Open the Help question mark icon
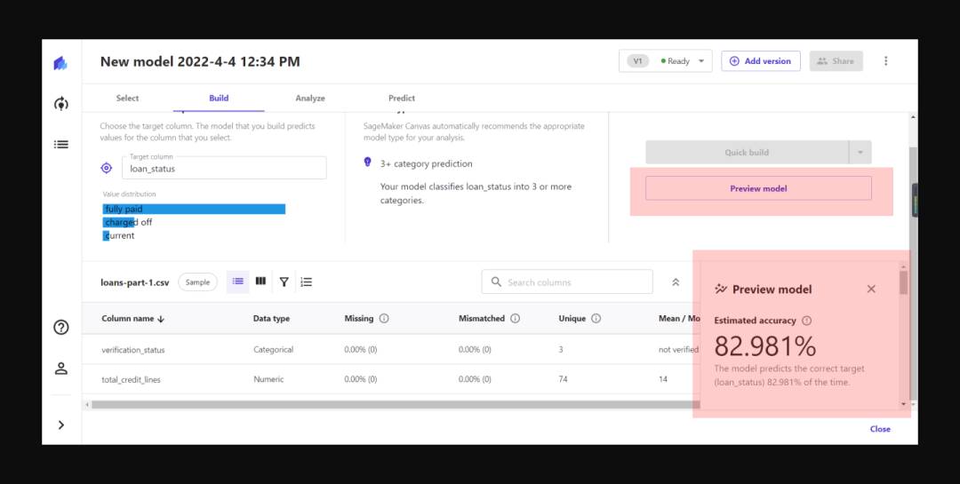This screenshot has height=484, width=960. pyautogui.click(x=60, y=328)
